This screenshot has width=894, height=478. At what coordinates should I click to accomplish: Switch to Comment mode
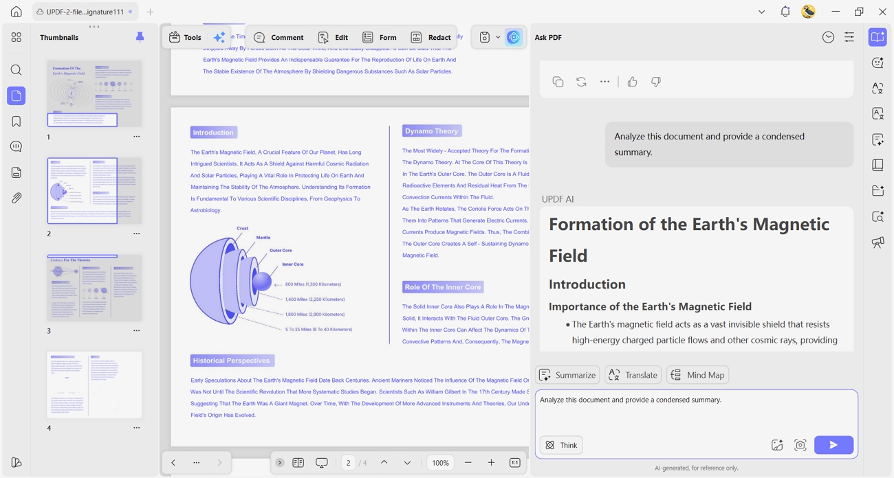(279, 38)
